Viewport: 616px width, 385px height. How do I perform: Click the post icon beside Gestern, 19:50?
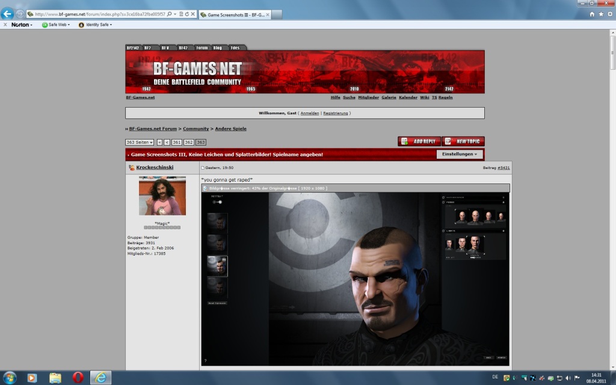(203, 168)
